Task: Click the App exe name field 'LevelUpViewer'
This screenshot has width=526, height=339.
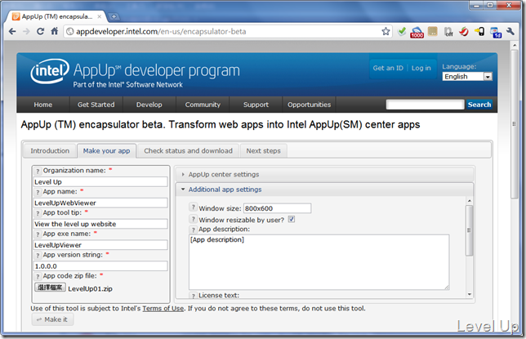Action: pyautogui.click(x=100, y=245)
